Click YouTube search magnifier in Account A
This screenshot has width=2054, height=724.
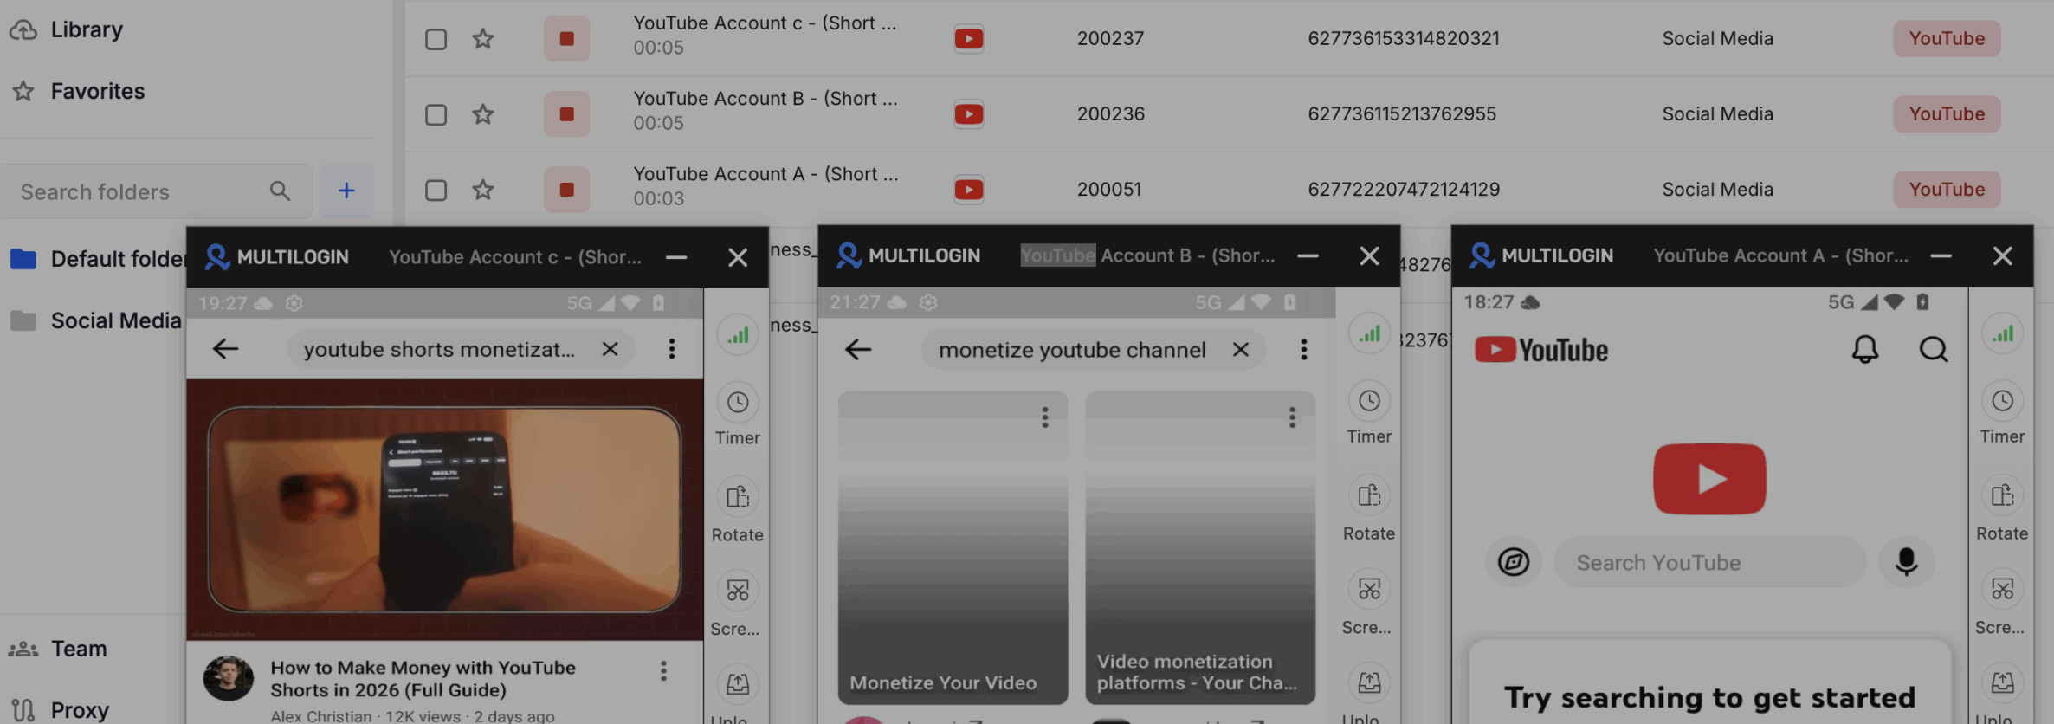(1934, 350)
